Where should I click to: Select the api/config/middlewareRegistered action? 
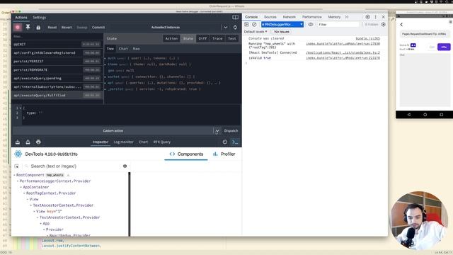57,52
